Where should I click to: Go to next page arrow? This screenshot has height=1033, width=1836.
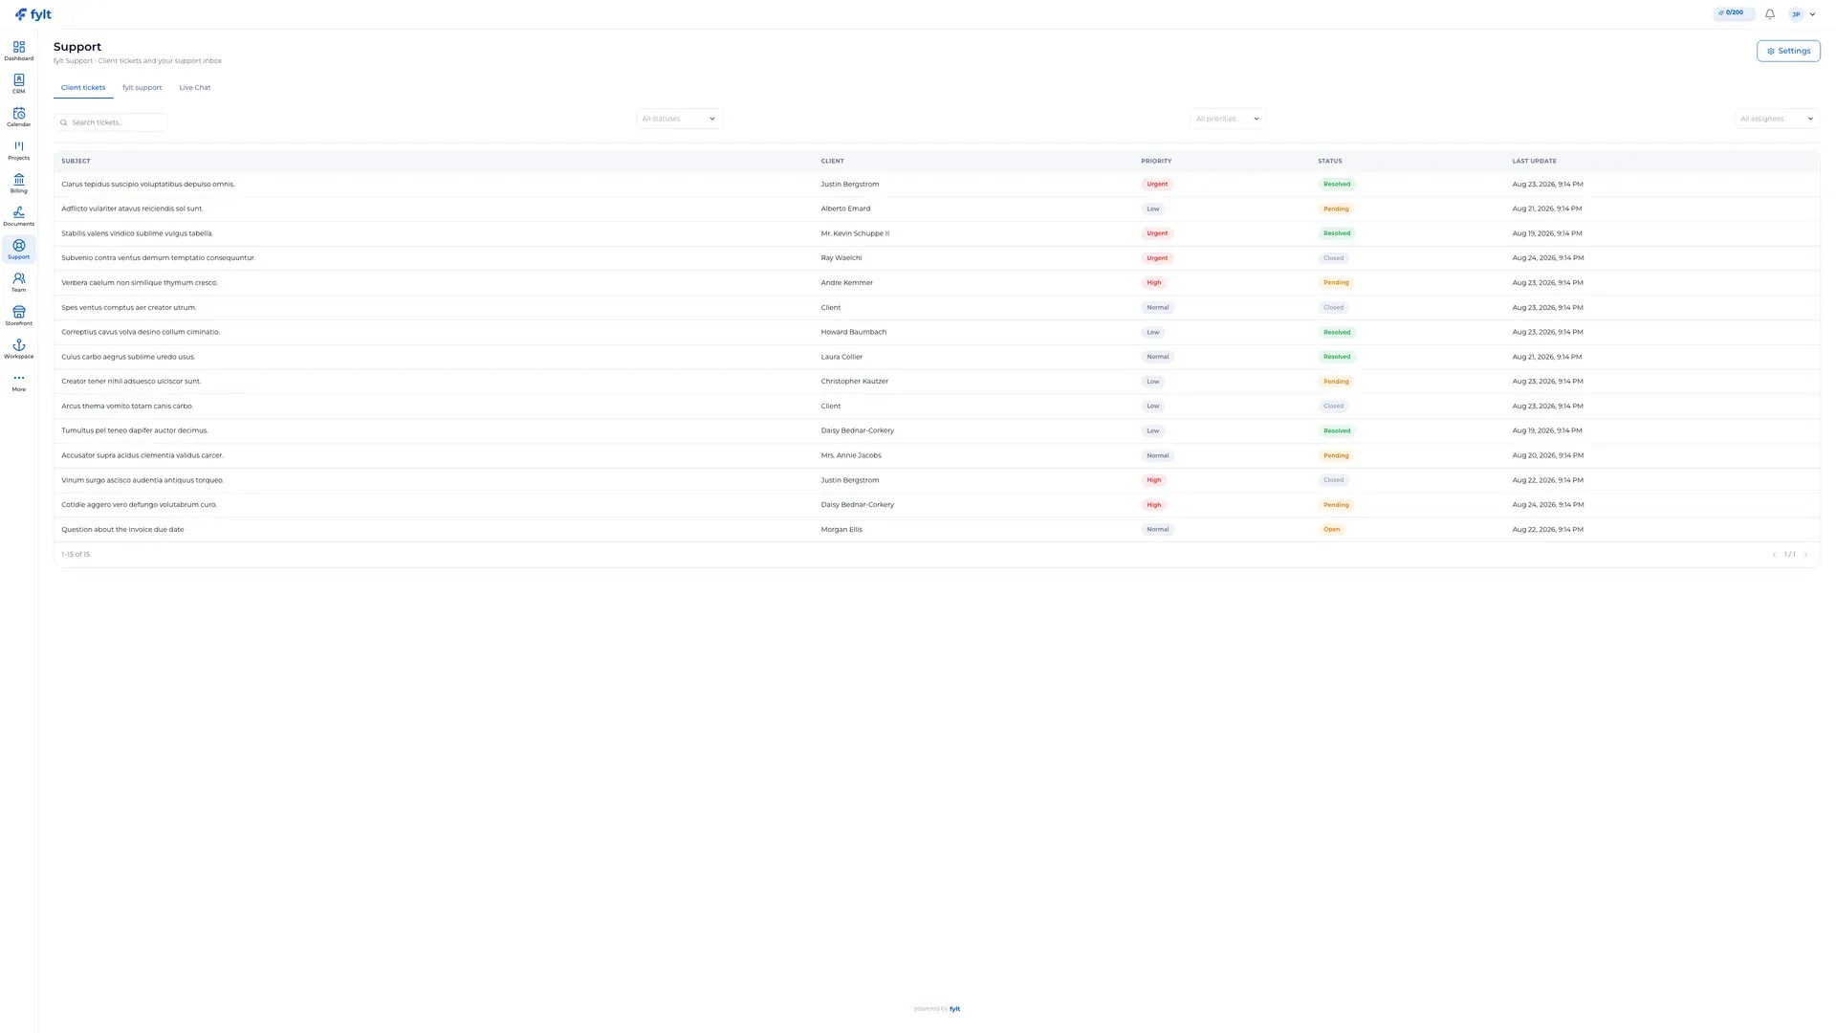coord(1805,555)
